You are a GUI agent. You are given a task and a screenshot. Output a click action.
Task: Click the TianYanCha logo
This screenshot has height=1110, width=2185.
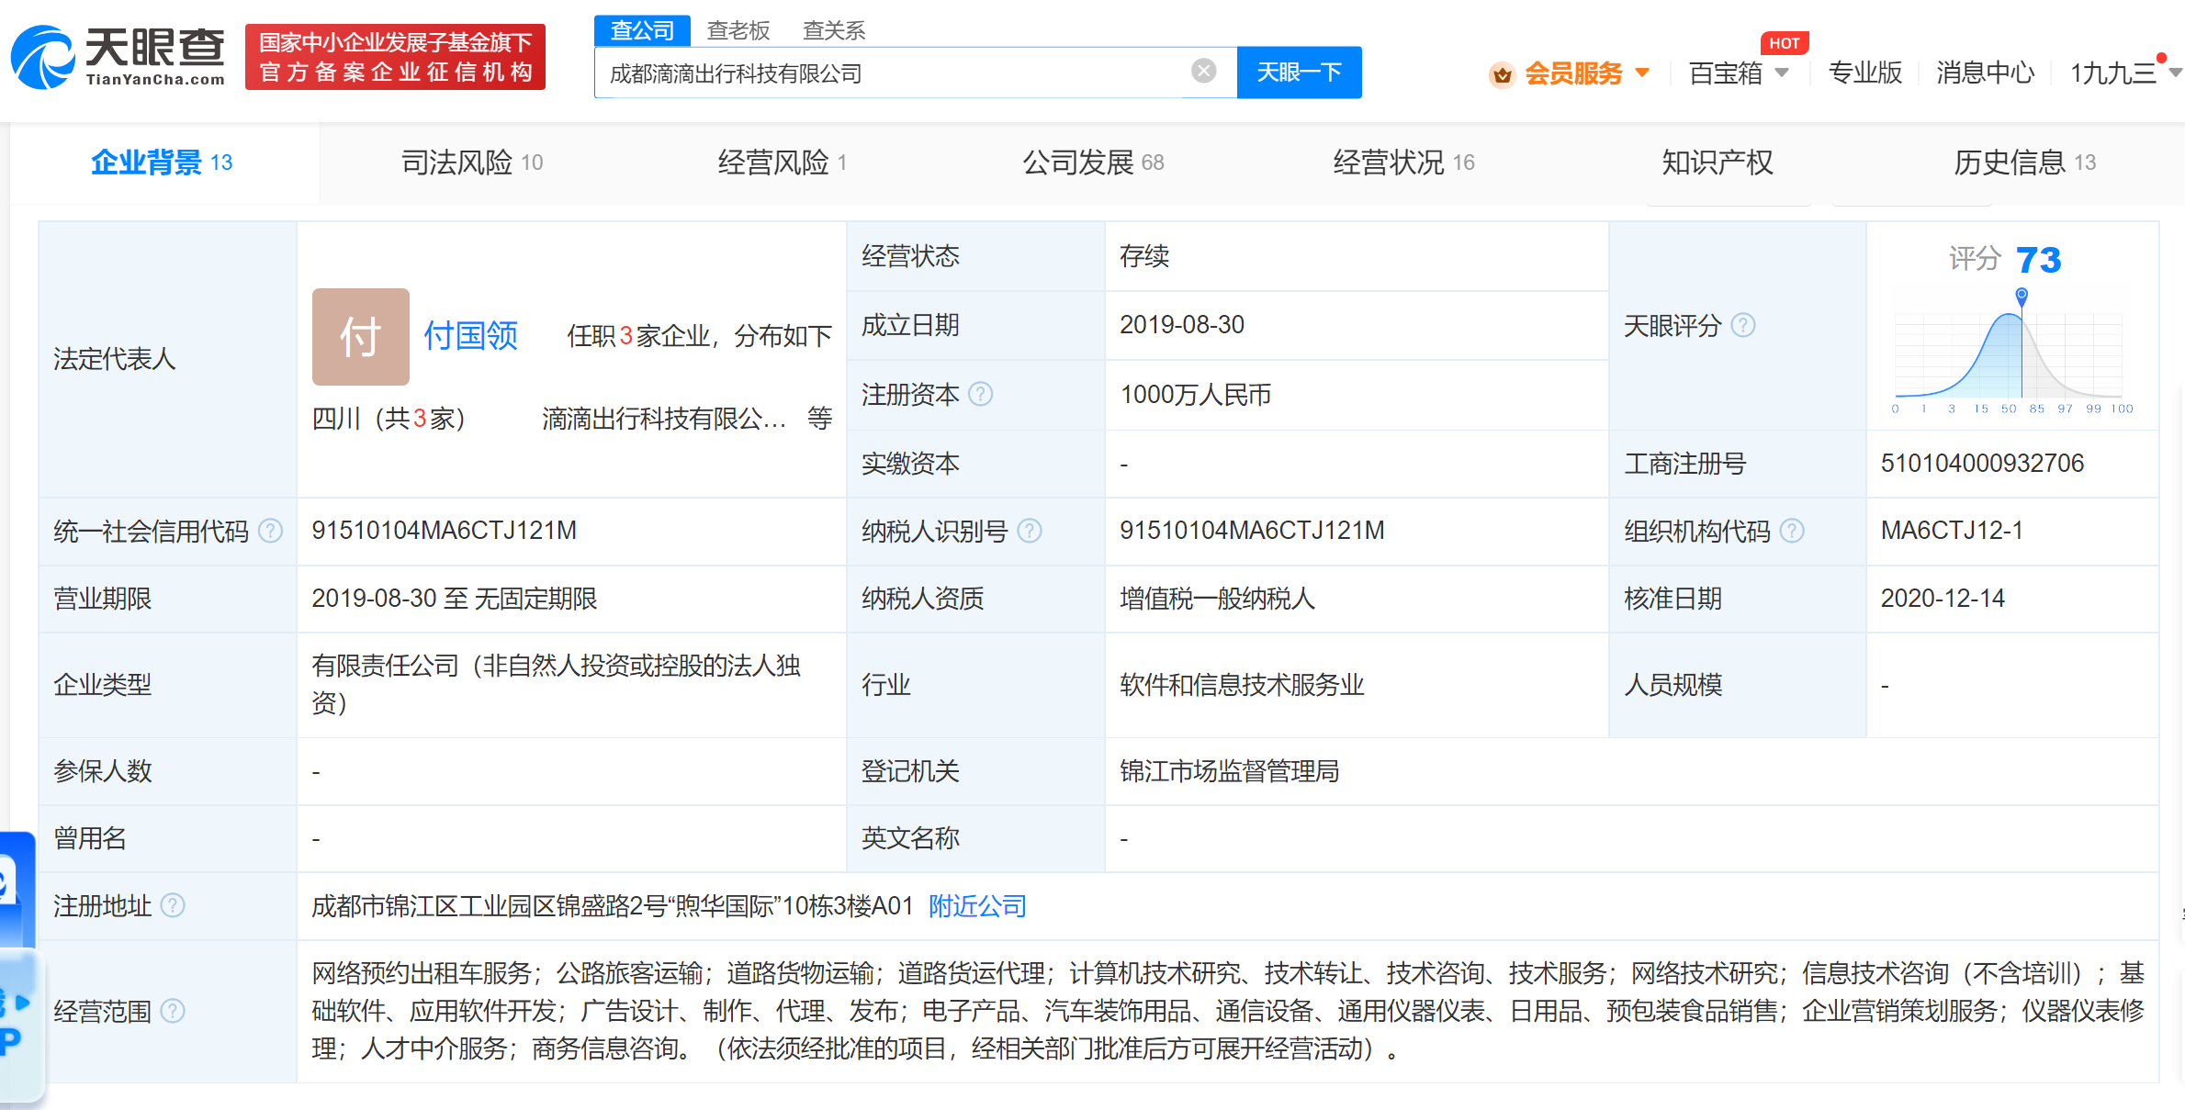[118, 57]
